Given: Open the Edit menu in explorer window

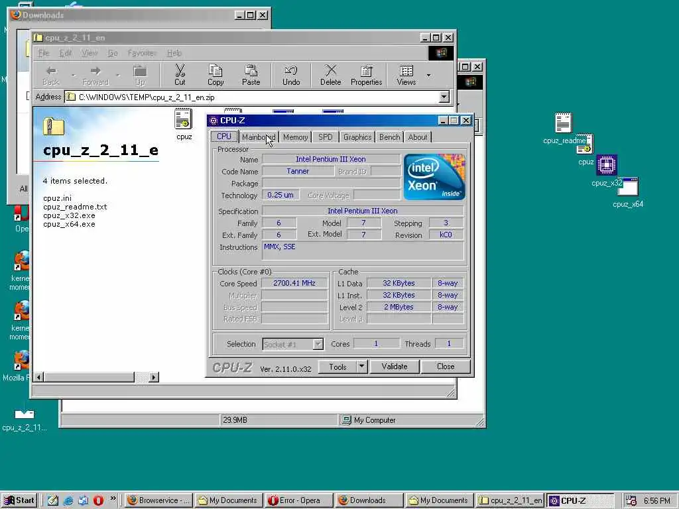Looking at the screenshot, I should tap(66, 53).
